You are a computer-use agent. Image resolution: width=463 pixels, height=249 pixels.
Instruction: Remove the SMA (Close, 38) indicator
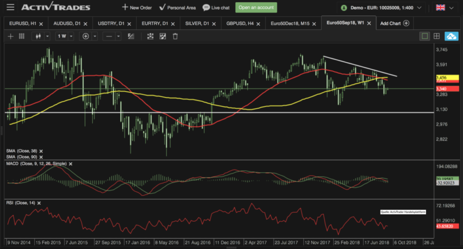(x=41, y=151)
